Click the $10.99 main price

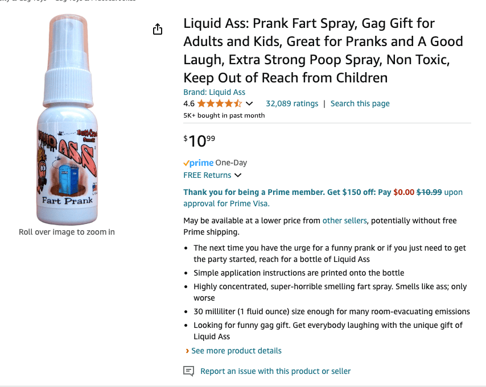tap(199, 140)
